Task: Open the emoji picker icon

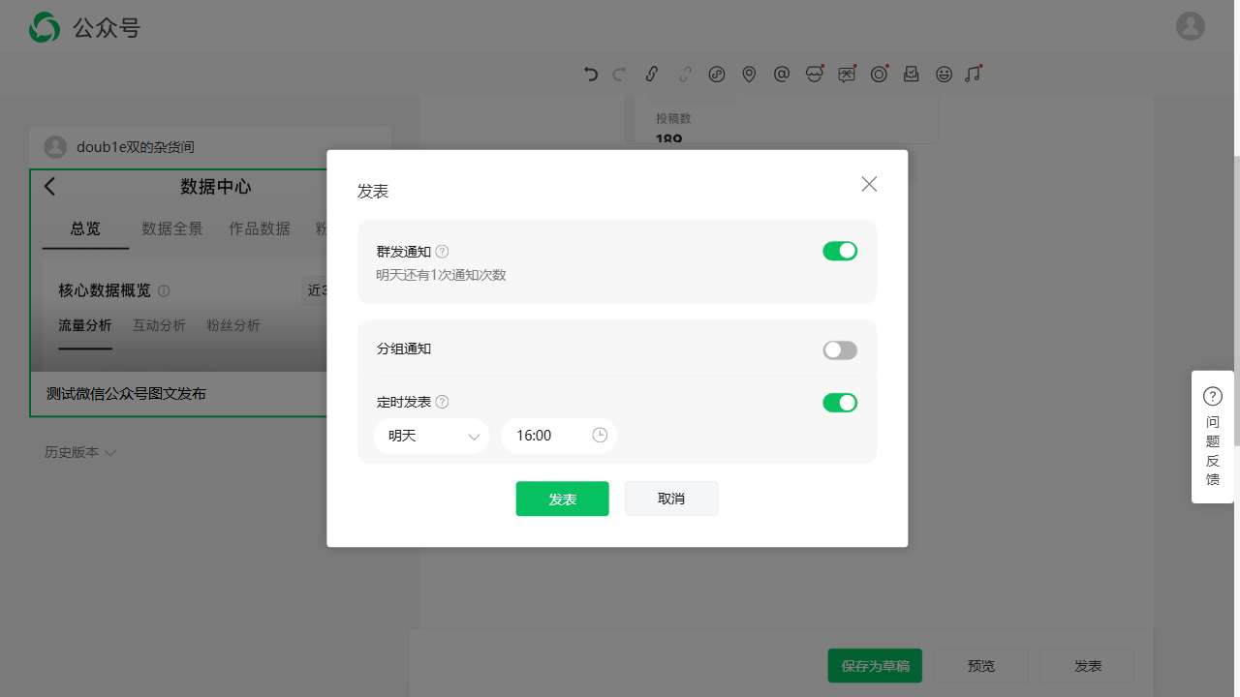Action: [944, 74]
